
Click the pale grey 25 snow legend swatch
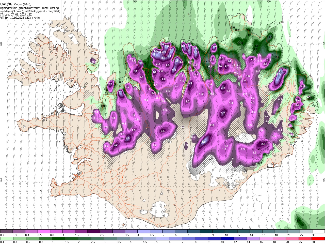tap(306, 232)
